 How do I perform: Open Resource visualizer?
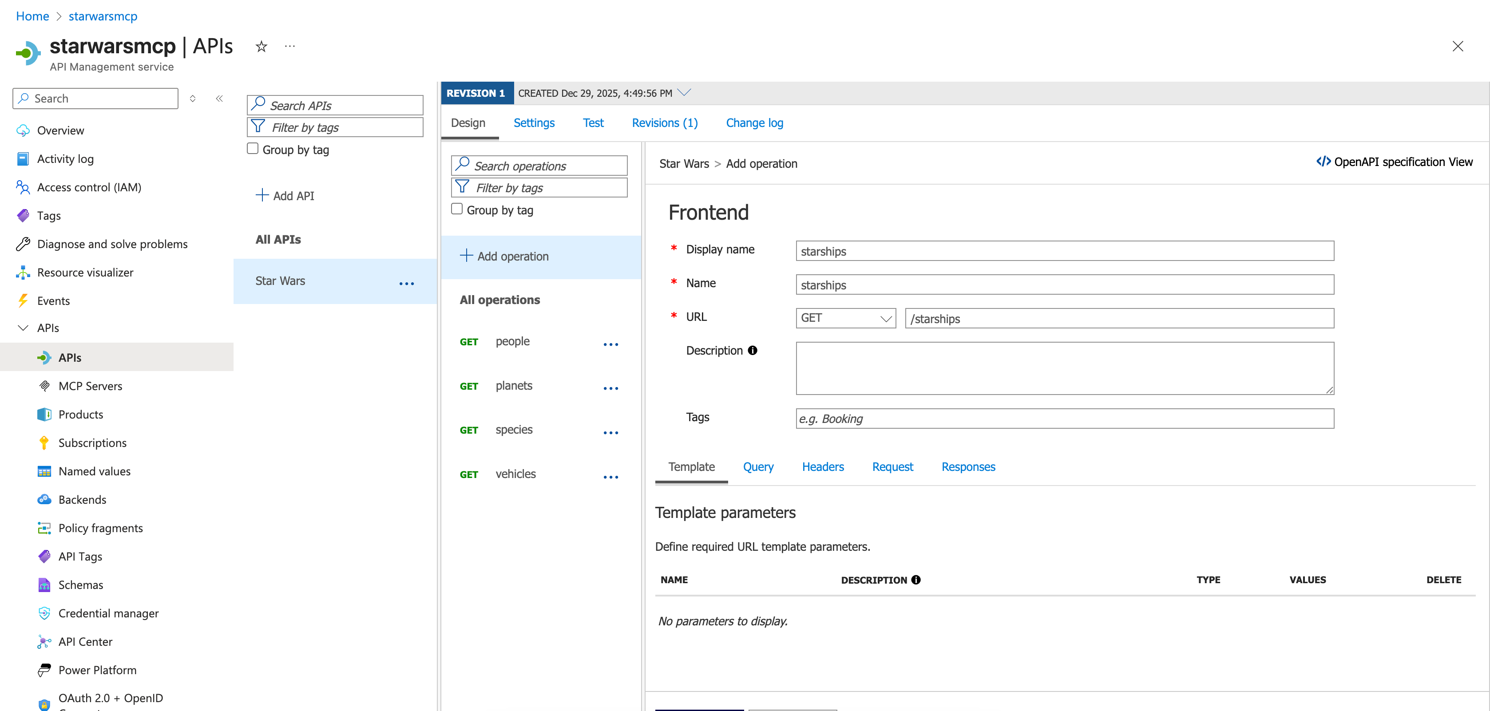[x=84, y=272]
